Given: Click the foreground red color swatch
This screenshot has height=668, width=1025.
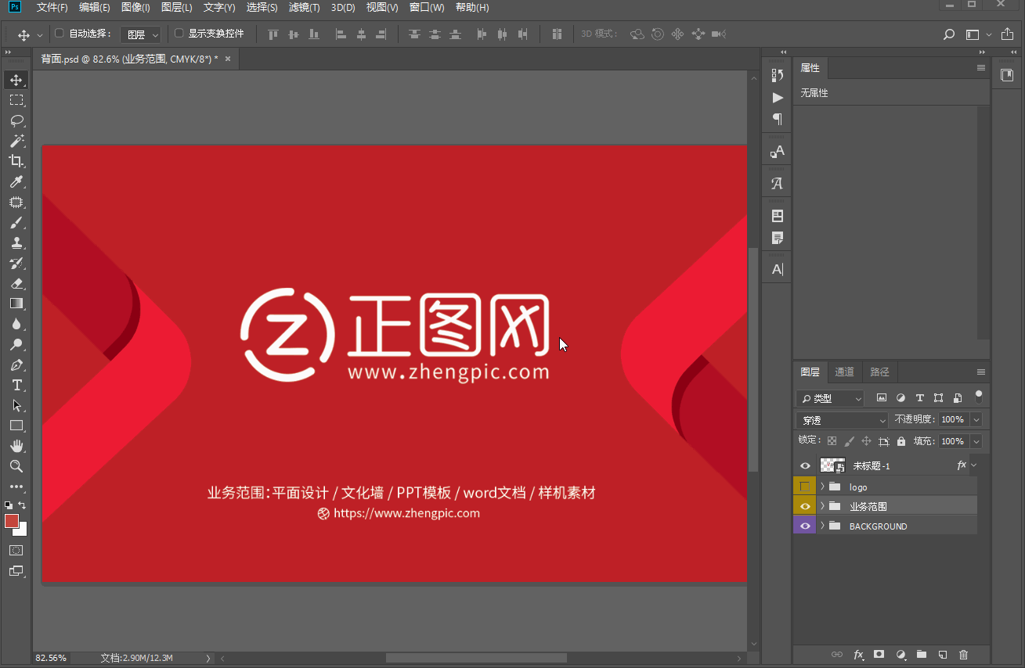Looking at the screenshot, I should pos(11,521).
